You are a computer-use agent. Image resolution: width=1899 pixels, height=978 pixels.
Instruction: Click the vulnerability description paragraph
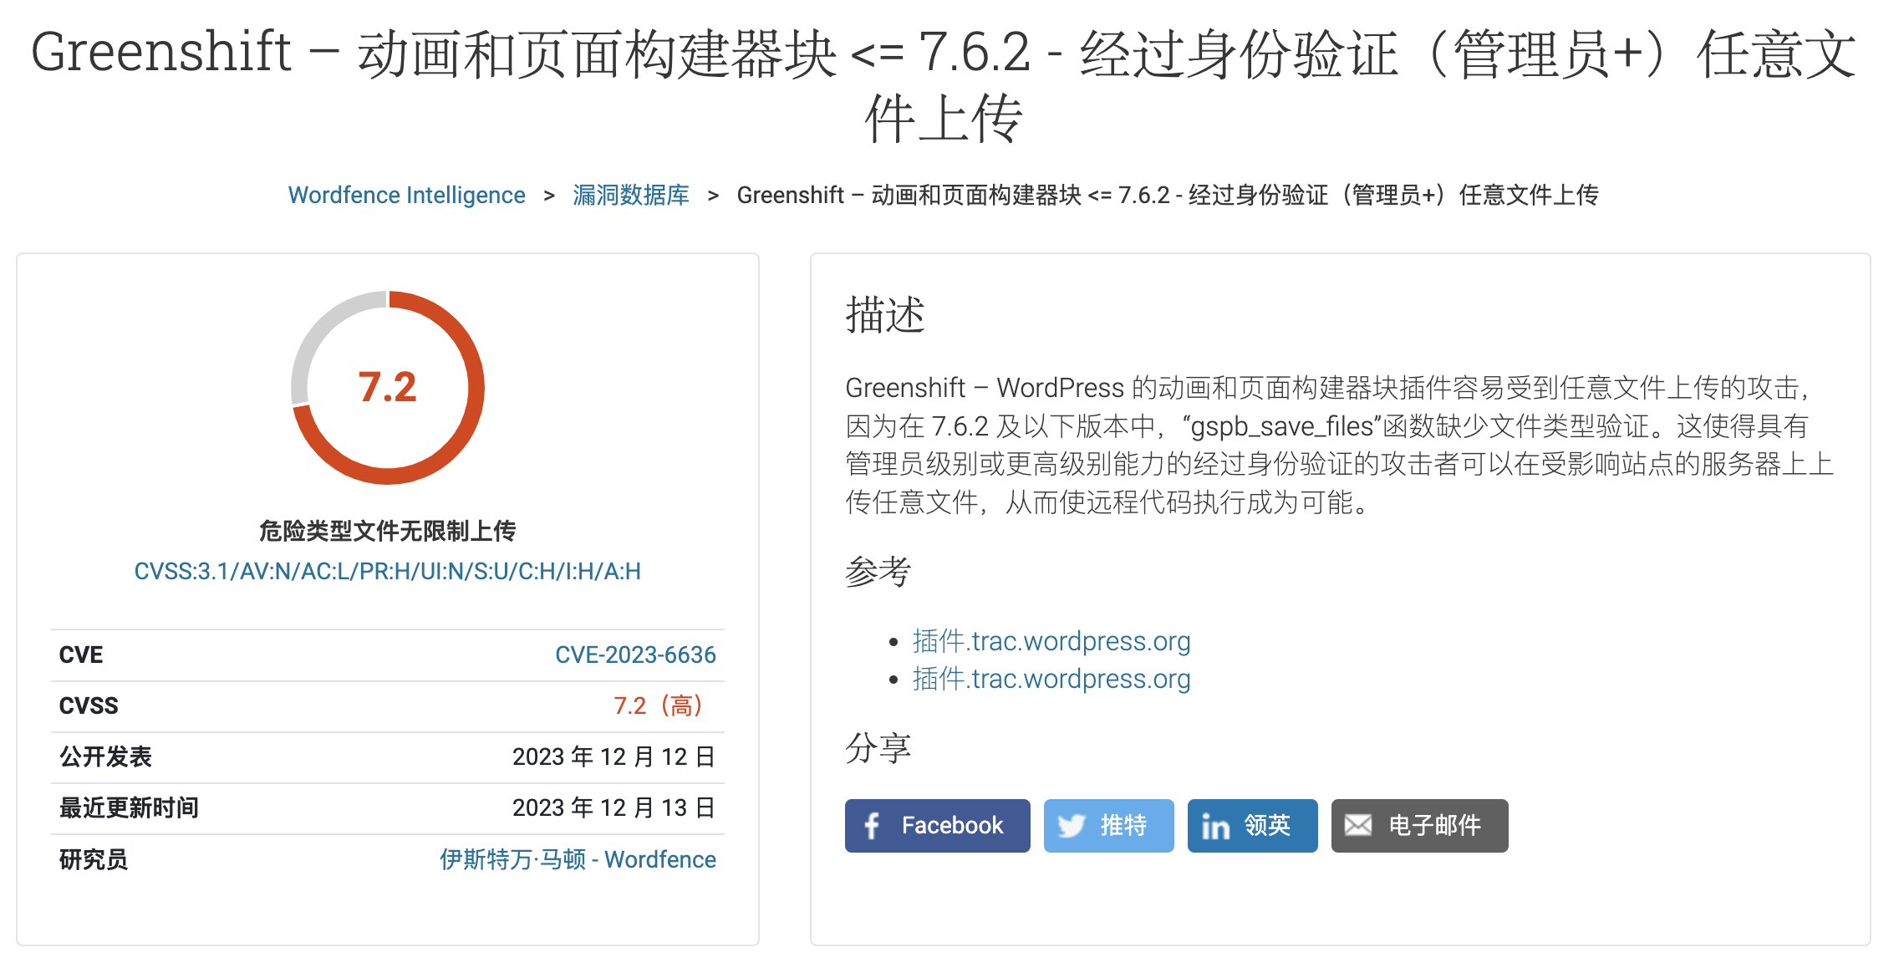pyautogui.click(x=1340, y=445)
